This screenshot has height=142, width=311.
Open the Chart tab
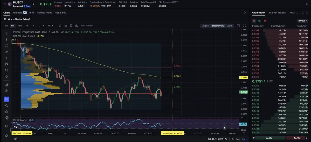pyautogui.click(x=6, y=12)
